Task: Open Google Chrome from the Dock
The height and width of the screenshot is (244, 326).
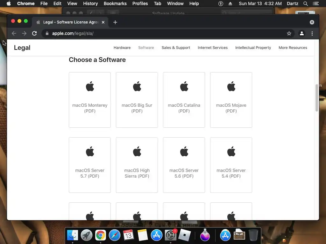Action: point(100,235)
